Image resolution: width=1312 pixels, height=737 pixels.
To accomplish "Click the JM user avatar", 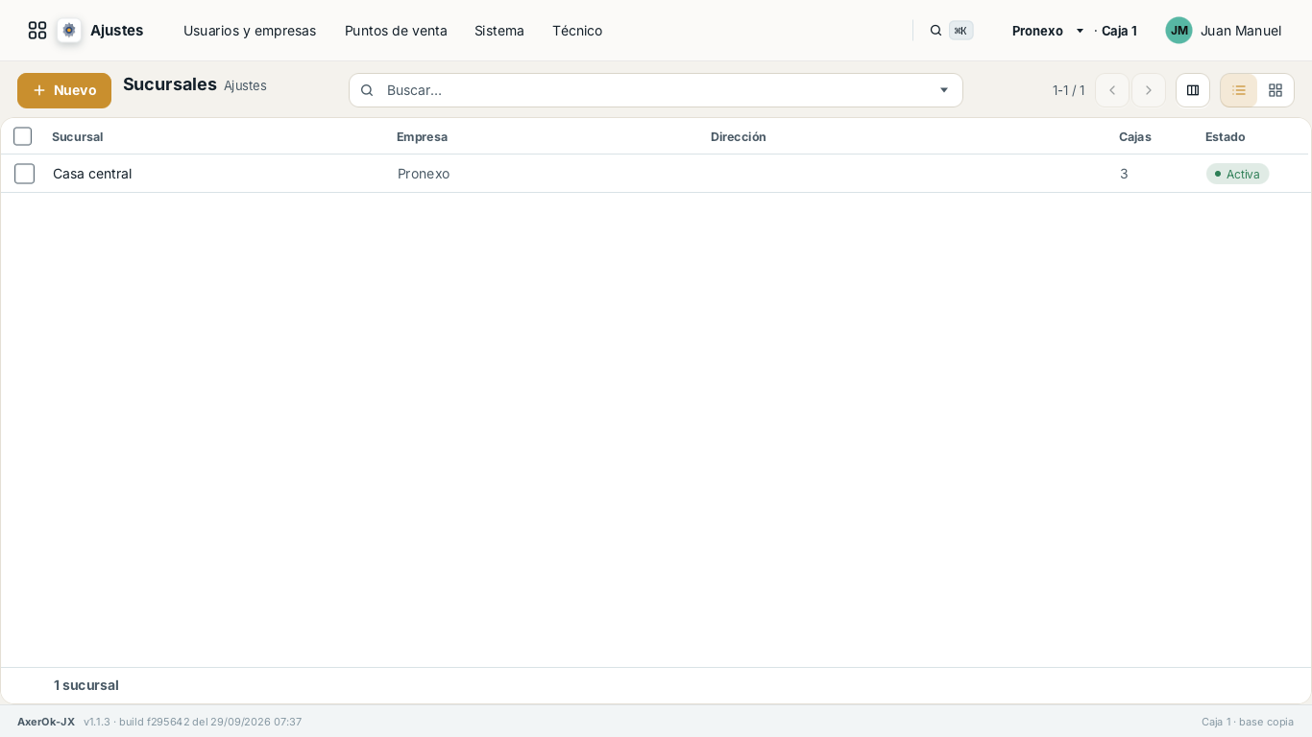I will pos(1178,31).
